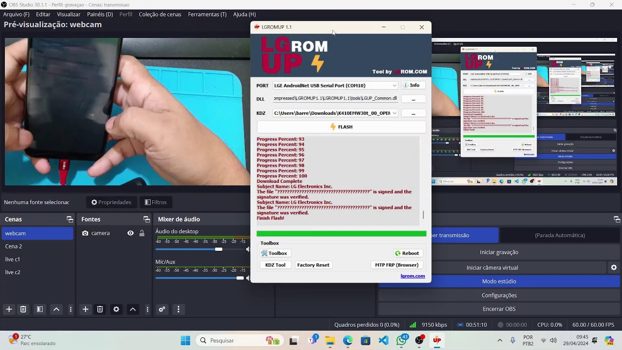Open Windows Start menu

pos(186,341)
